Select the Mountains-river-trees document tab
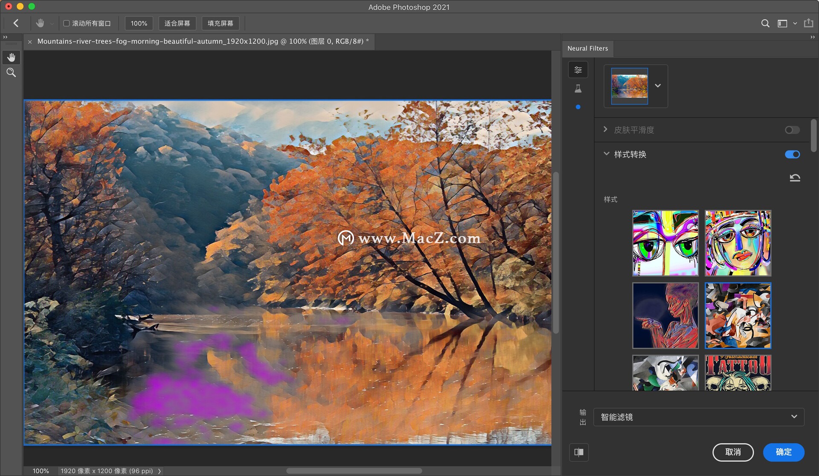This screenshot has height=476, width=819. click(x=200, y=41)
